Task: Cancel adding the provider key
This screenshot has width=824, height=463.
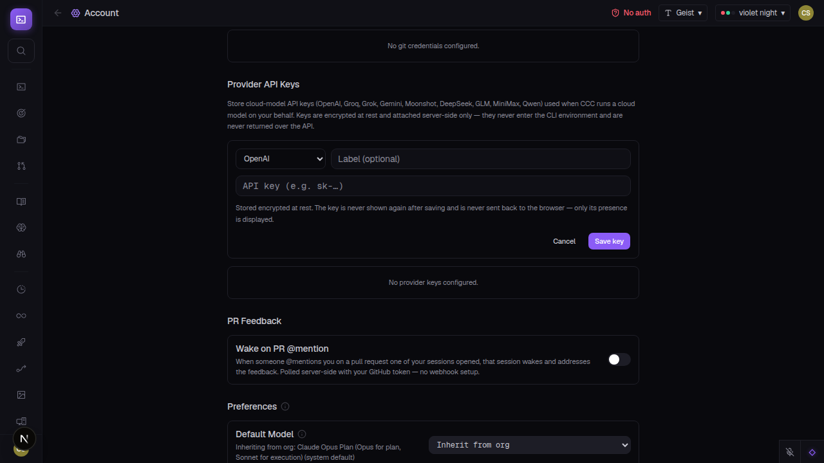Action: 564,241
